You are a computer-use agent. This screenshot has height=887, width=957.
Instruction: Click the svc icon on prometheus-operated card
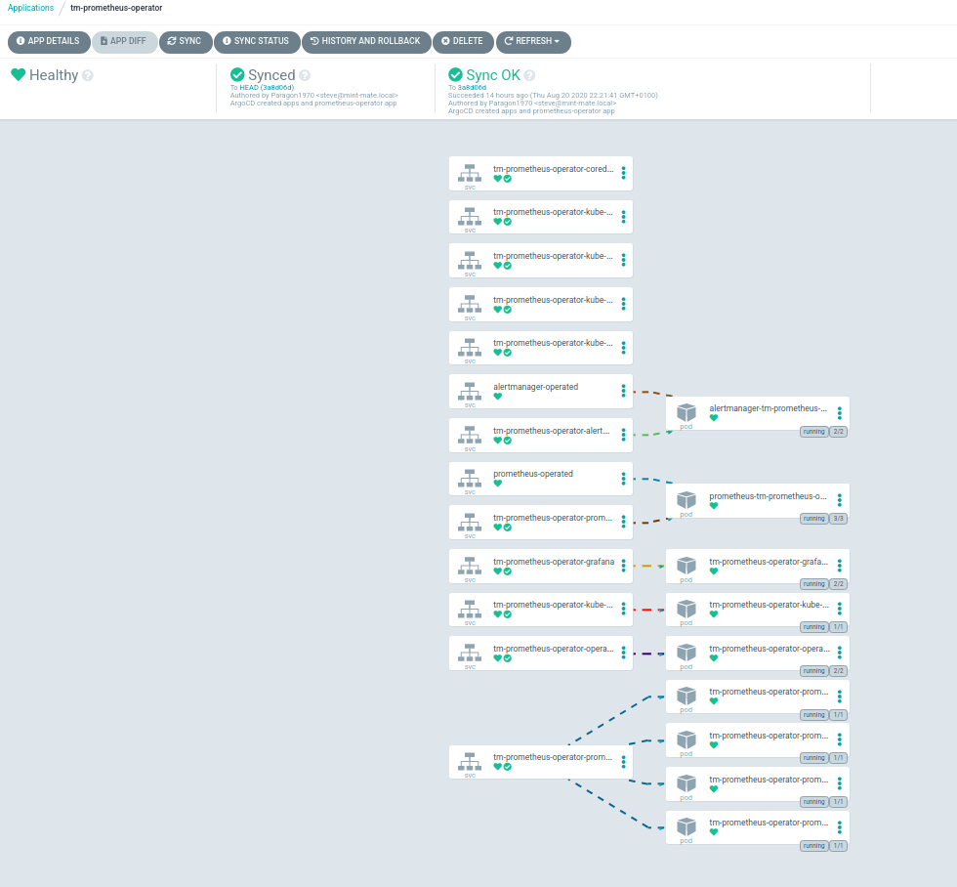470,477
